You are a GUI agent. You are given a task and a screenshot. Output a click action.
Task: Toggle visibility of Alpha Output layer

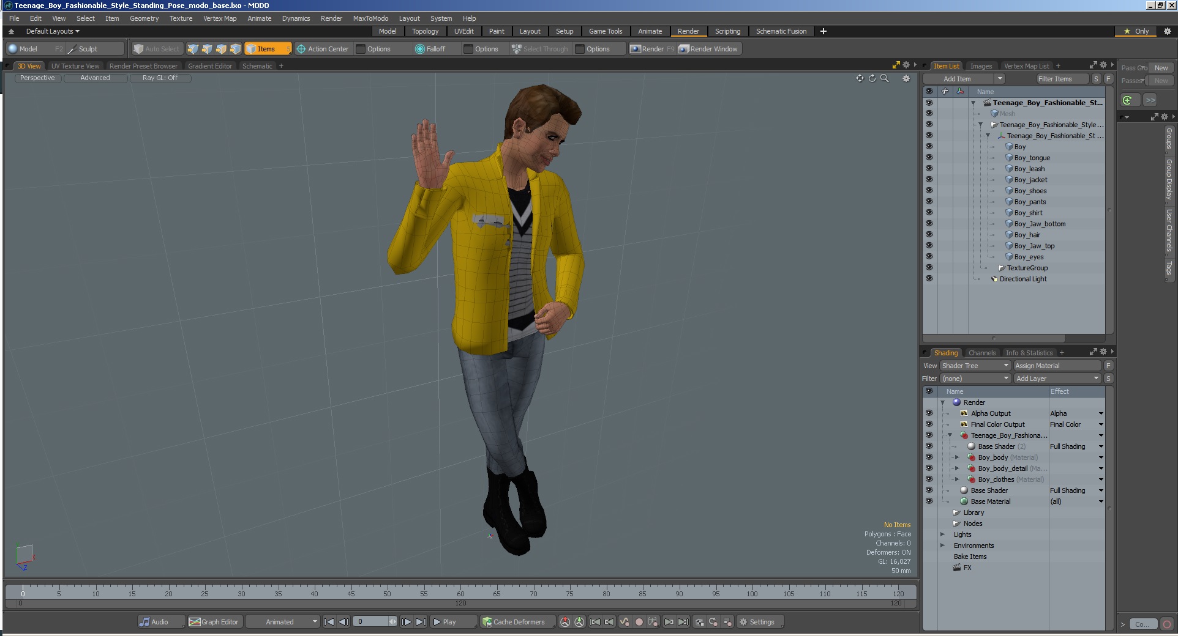pos(929,413)
